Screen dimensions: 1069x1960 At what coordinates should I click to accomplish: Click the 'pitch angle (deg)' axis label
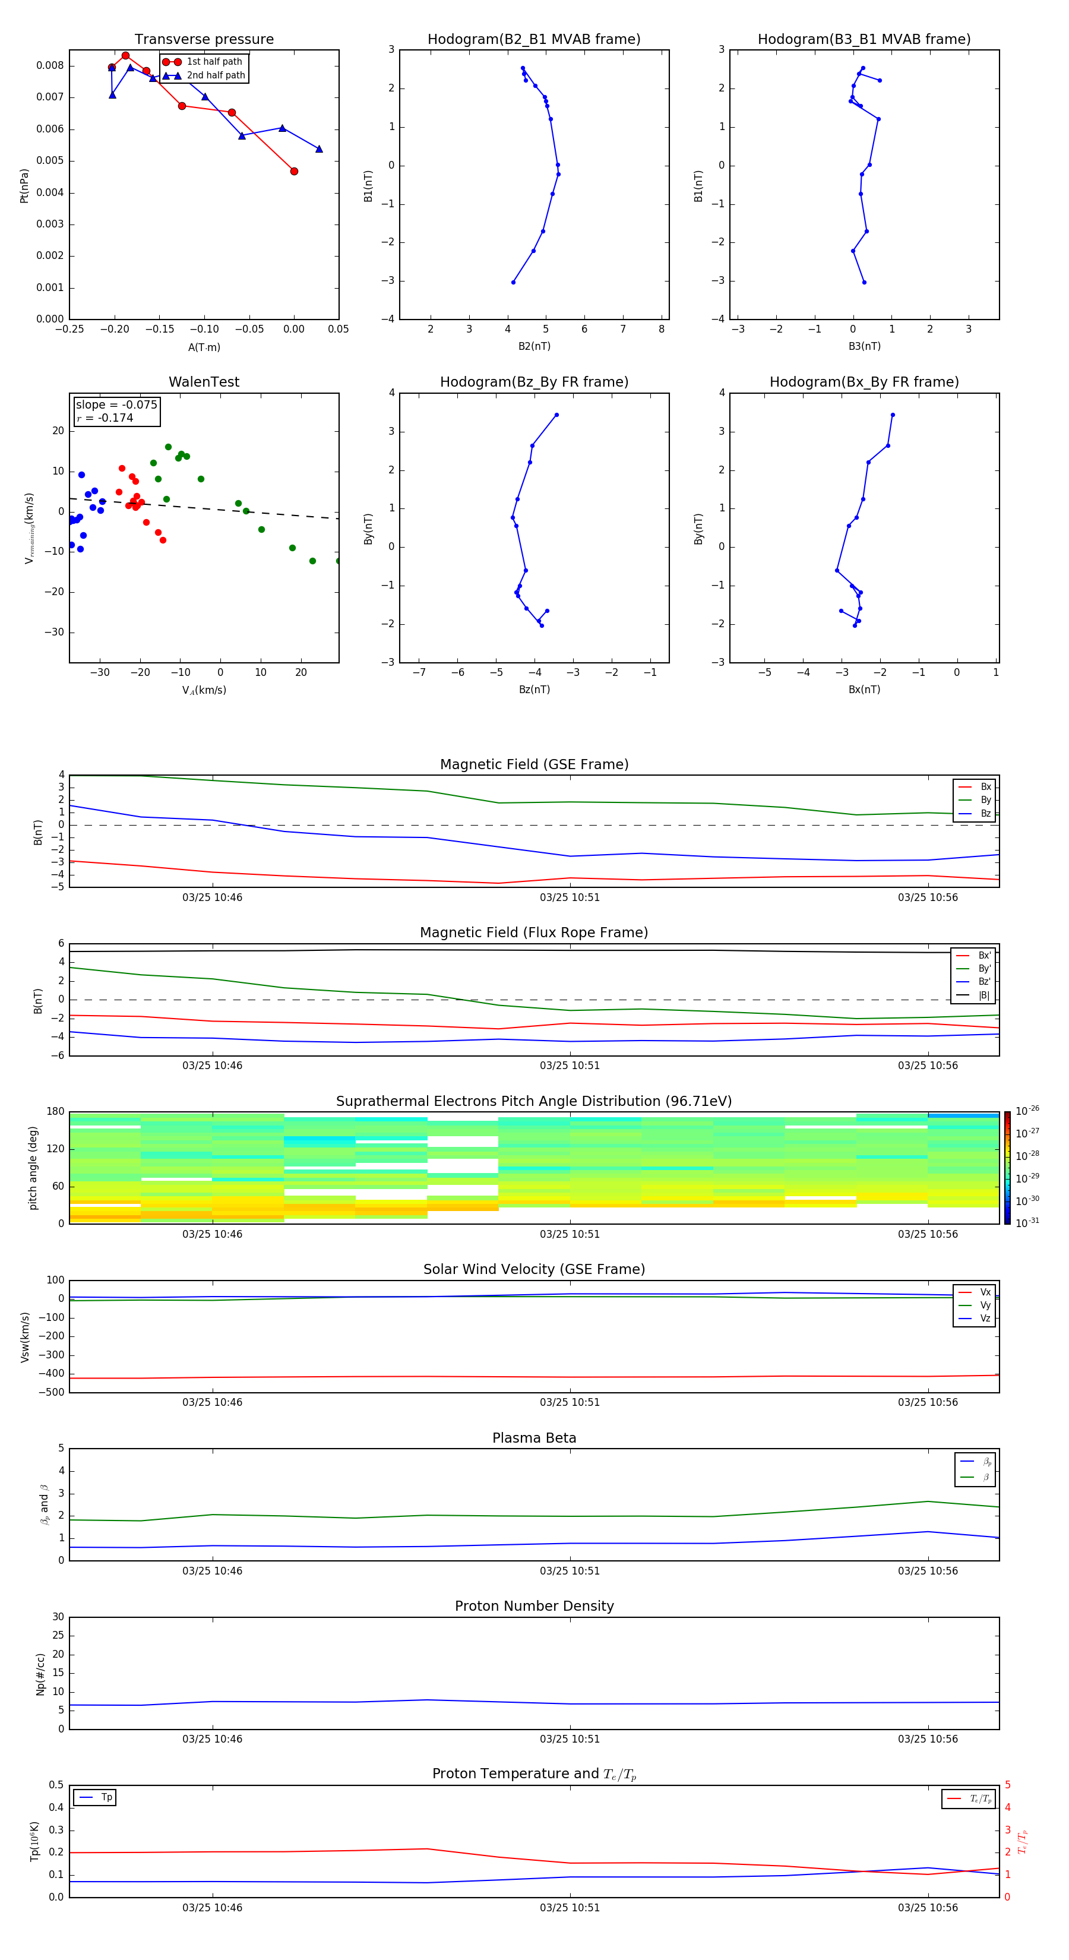click(33, 1168)
